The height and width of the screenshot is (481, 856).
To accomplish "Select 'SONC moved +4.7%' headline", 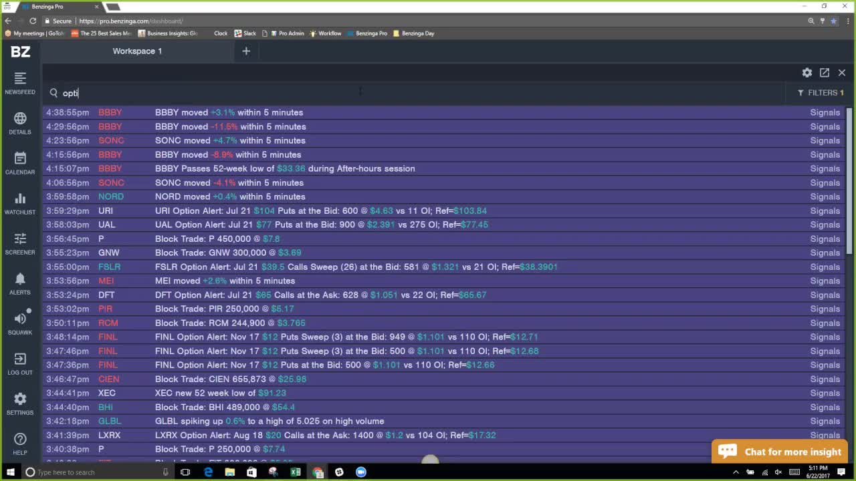I will pos(231,140).
